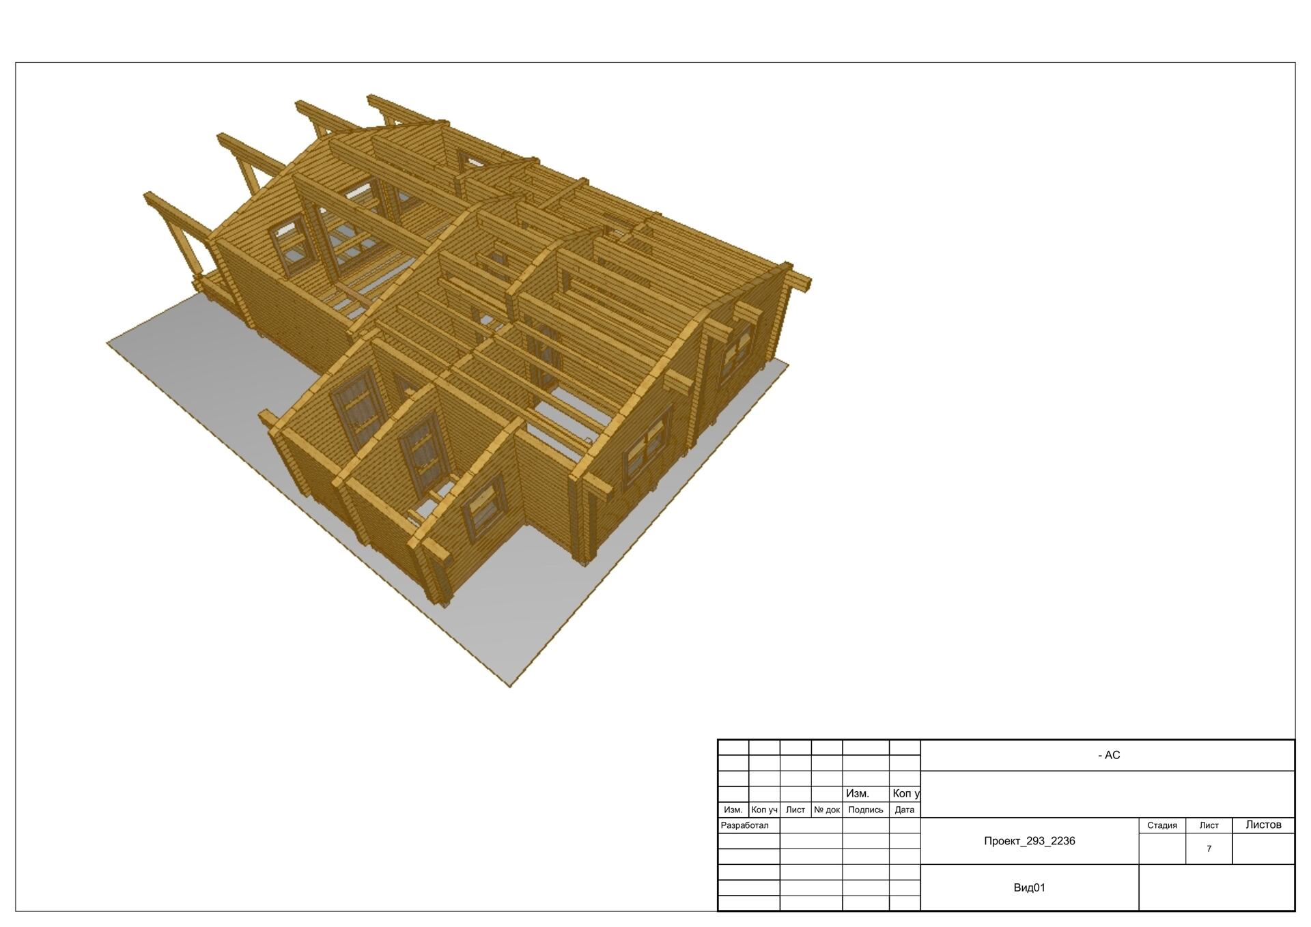Click the sheet number '7' cell
This screenshot has height=927, width=1311.
[1209, 848]
